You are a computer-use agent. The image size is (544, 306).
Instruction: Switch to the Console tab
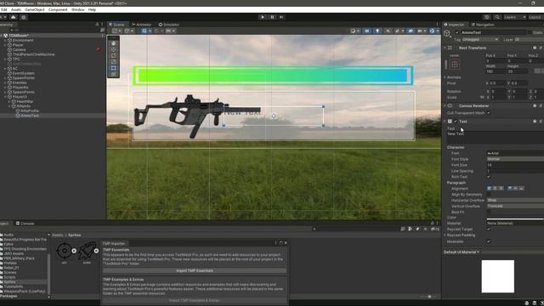[x=25, y=224]
